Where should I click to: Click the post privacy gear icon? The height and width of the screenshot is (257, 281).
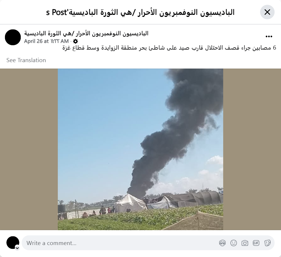76,41
